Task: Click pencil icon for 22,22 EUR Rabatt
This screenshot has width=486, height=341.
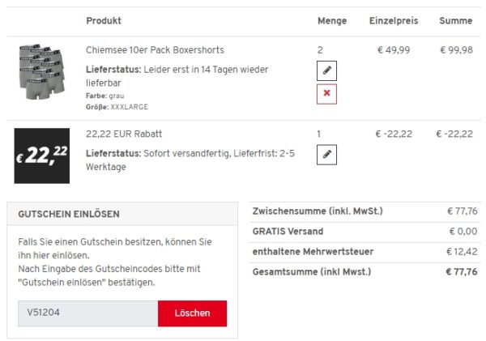Action: click(326, 154)
